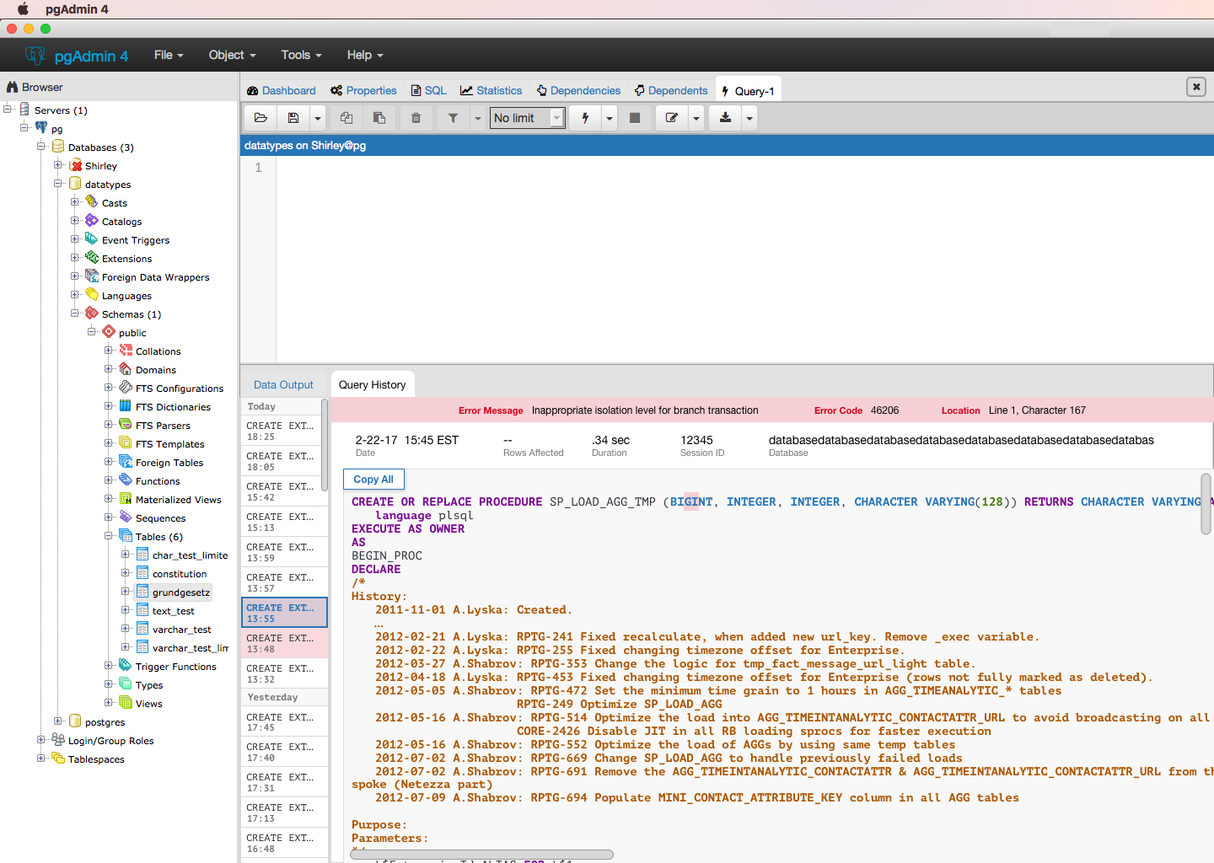Click the Save floppy disk icon
Screen dimensions: 1214x863
[x=293, y=118]
